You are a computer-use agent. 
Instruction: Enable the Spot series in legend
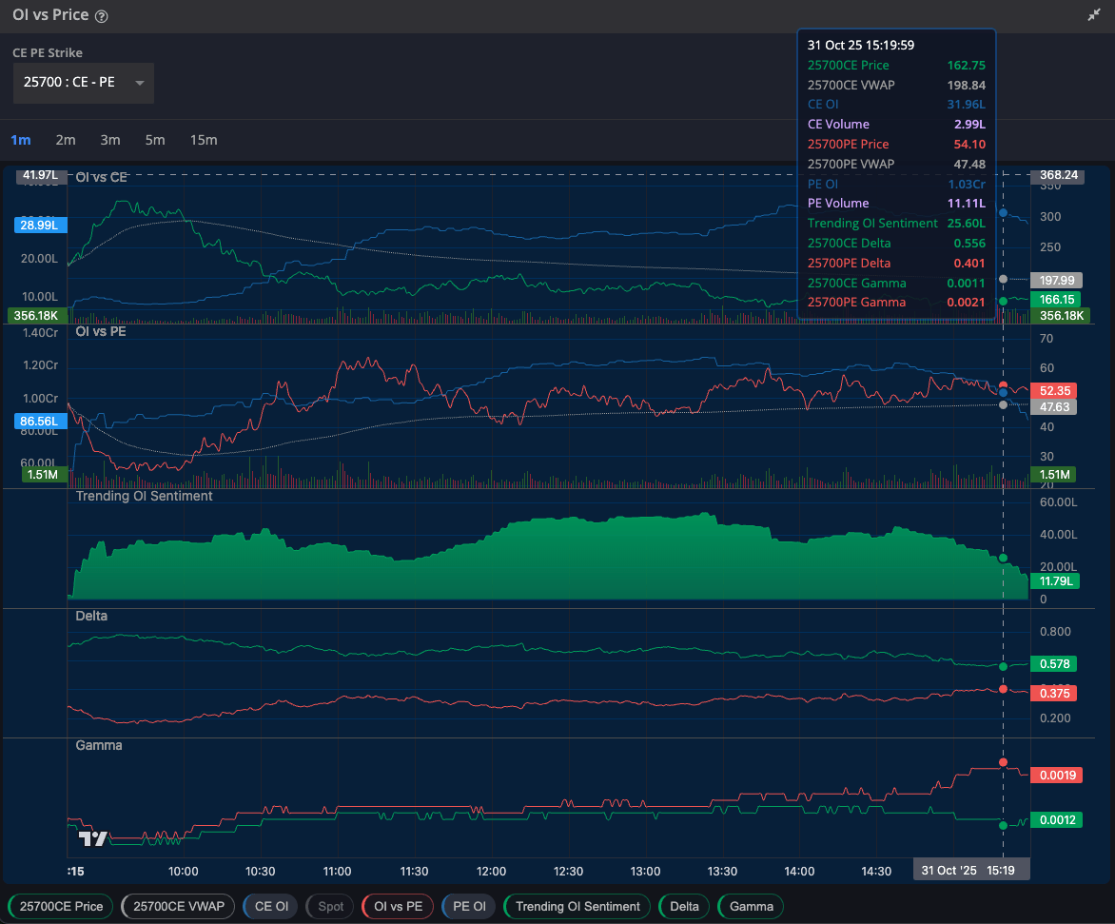click(x=330, y=906)
